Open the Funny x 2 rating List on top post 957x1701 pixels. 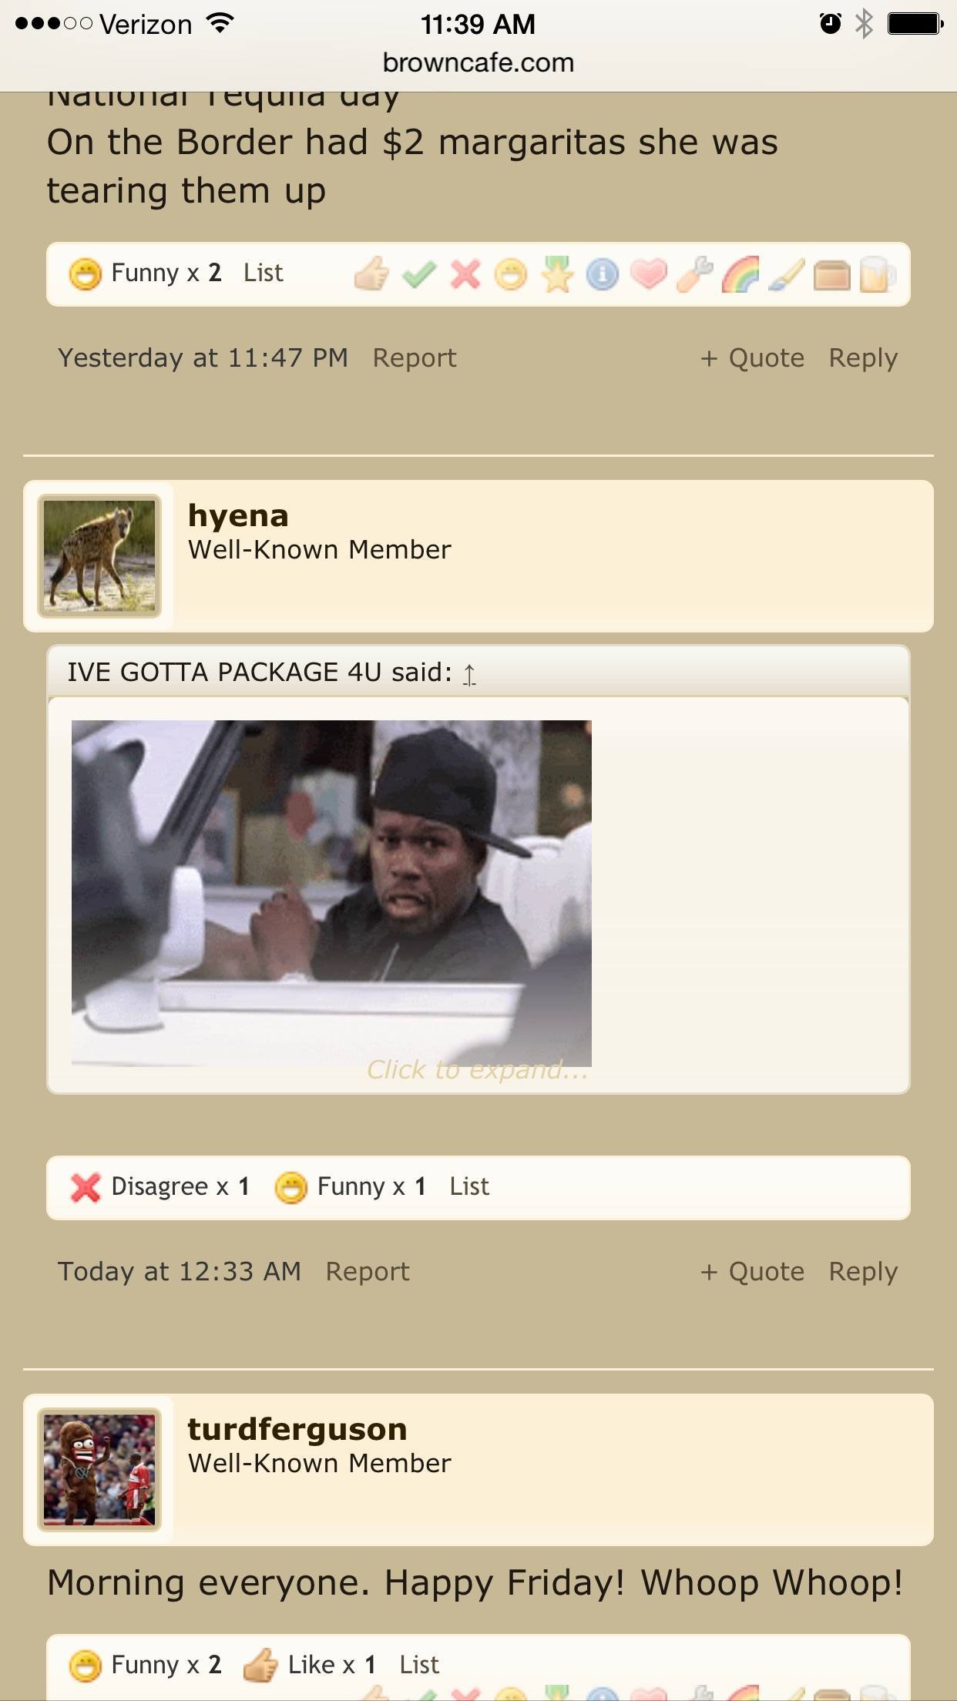pyautogui.click(x=264, y=273)
